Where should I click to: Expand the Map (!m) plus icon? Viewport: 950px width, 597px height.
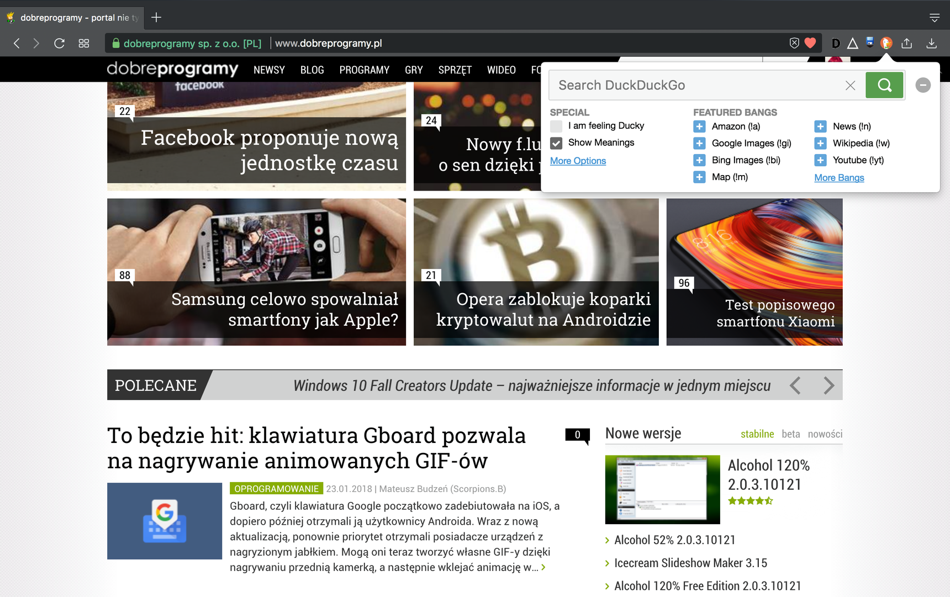coord(699,177)
